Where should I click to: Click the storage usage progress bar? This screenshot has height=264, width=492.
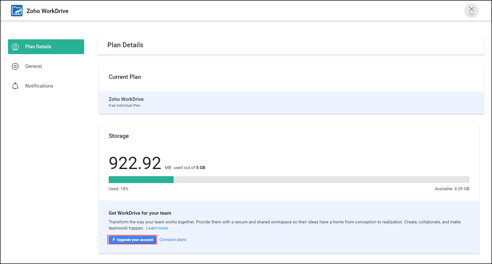click(289, 179)
